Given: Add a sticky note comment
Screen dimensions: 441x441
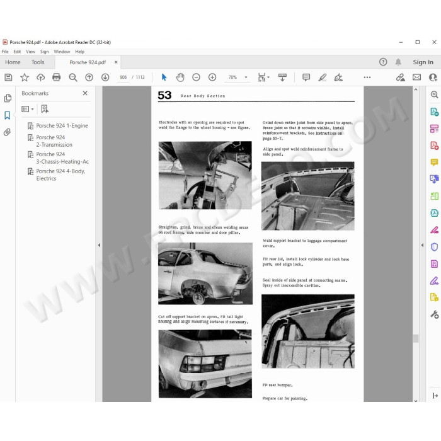Looking at the screenshot, I should (306, 77).
